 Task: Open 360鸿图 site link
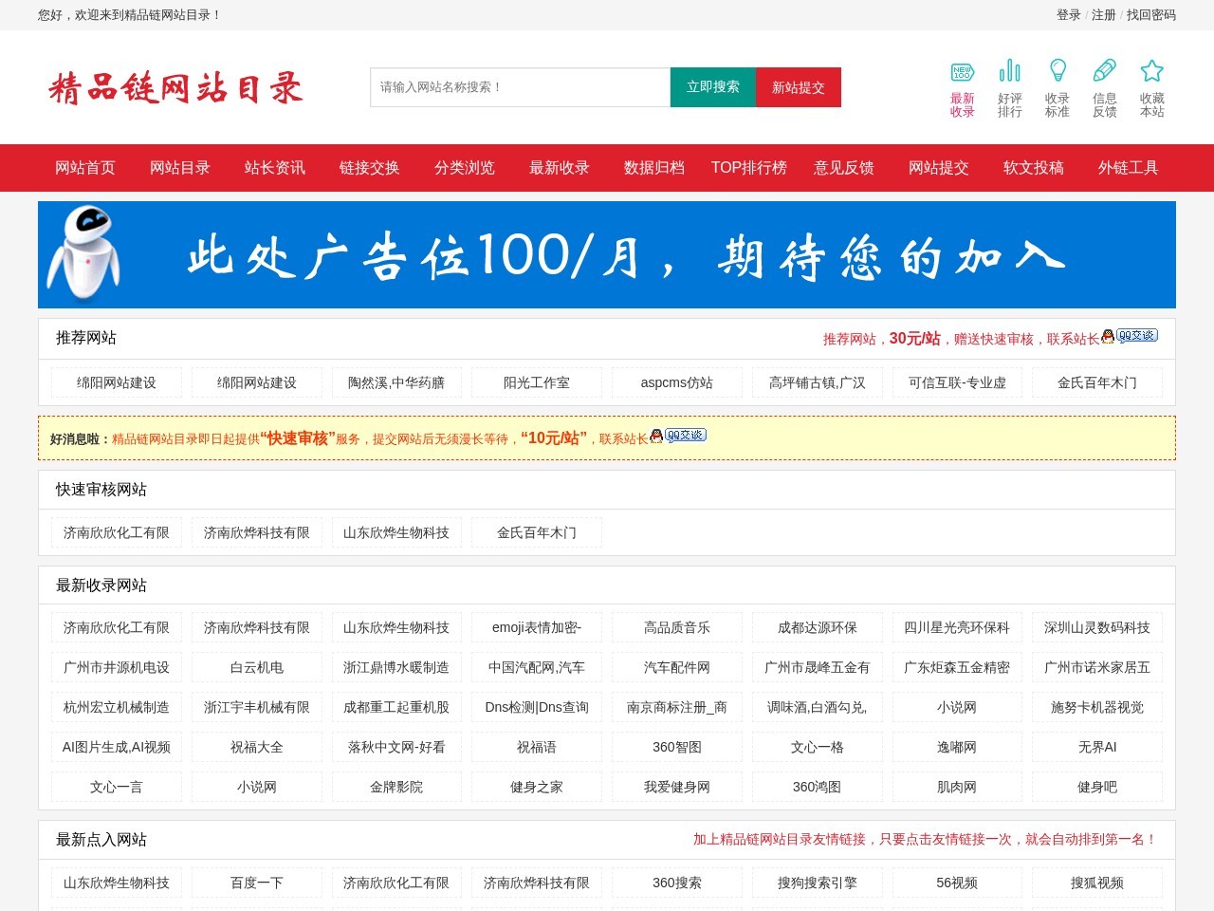tap(818, 787)
